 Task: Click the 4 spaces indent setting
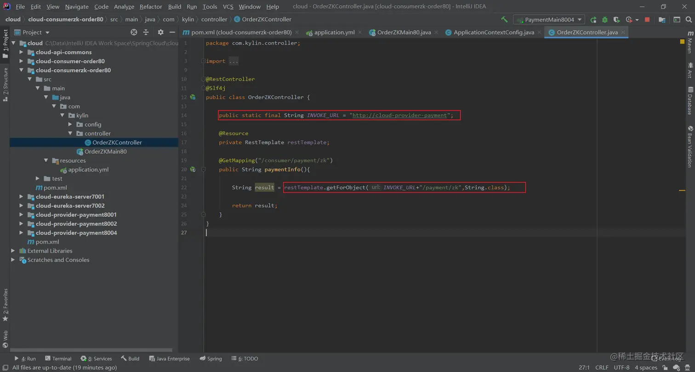point(646,367)
